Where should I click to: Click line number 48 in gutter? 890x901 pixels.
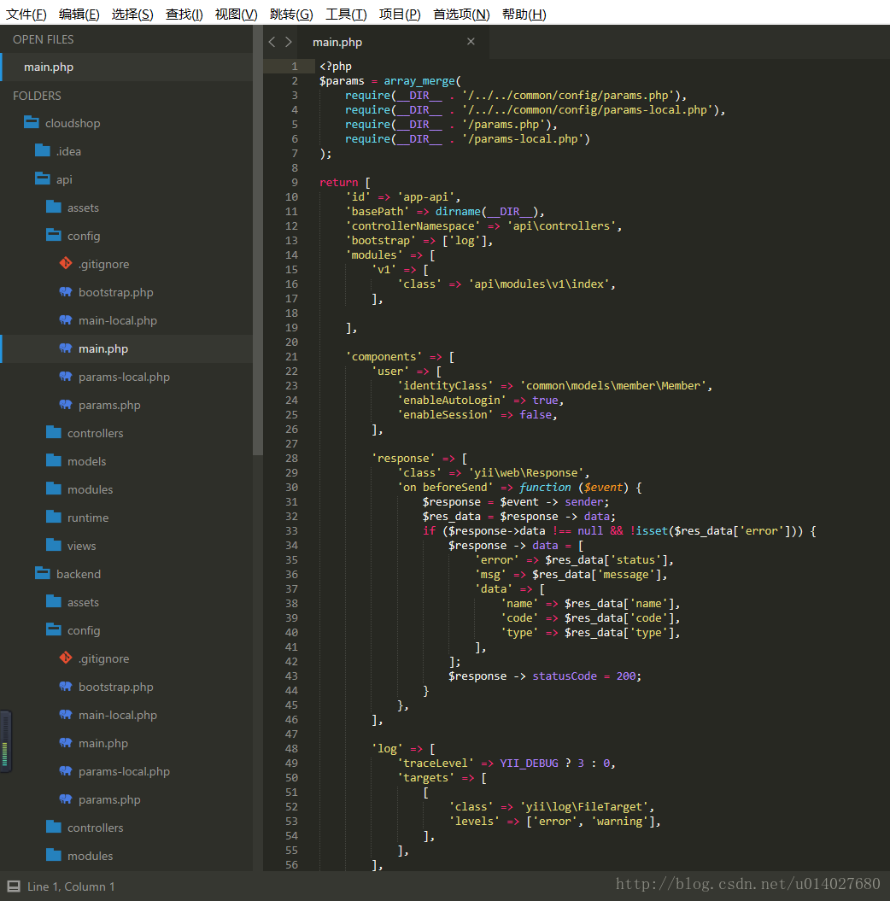point(291,748)
